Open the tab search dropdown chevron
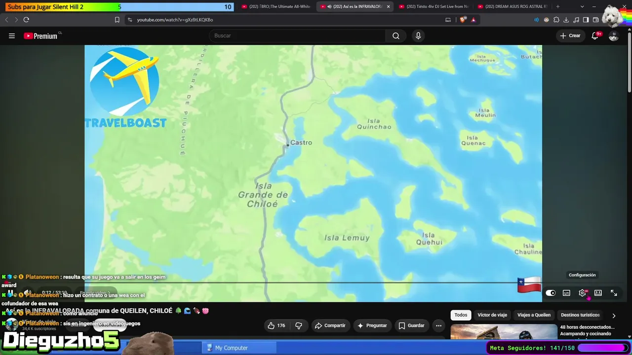Image resolution: width=632 pixels, height=355 pixels. pos(582,6)
